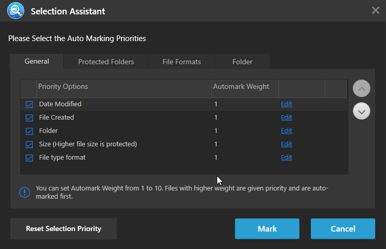This screenshot has height=249, width=386.
Task: Switch to the Protected Folders tab
Action: point(106,62)
